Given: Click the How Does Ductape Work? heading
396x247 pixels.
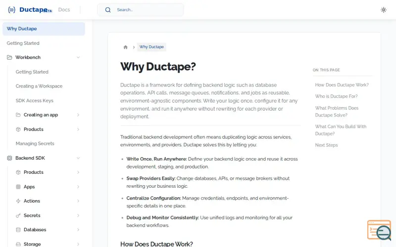Looking at the screenshot, I should pos(156,244).
